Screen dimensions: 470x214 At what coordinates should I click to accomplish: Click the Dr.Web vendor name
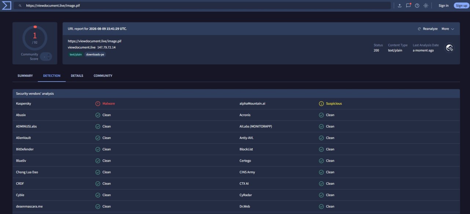[x=246, y=206]
